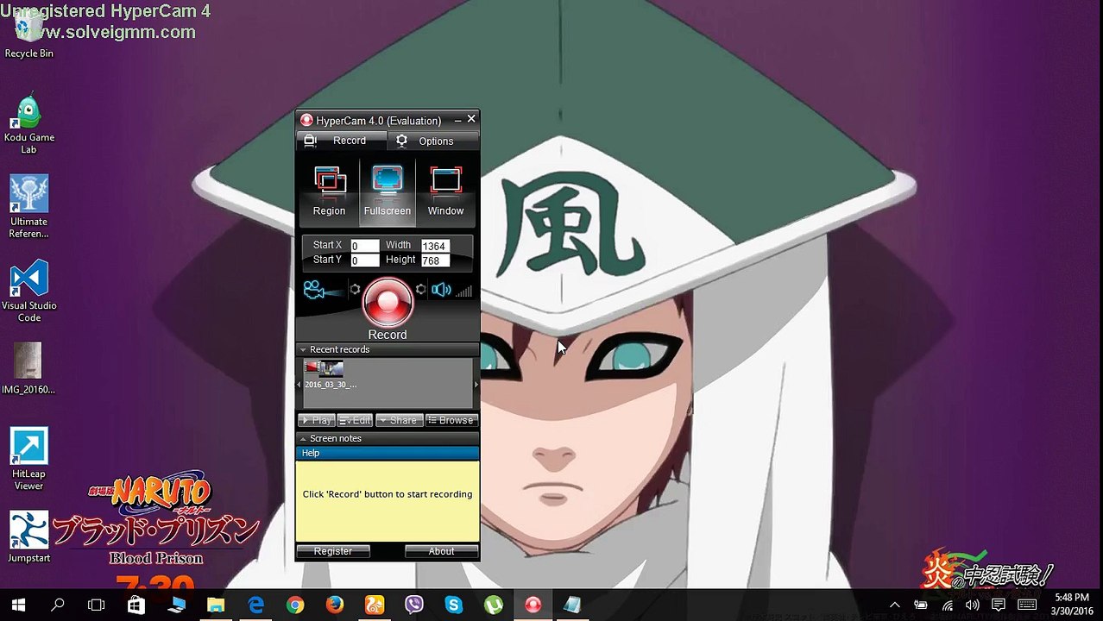Viewport: 1103px width, 621px height.
Task: Switch to the Record tab
Action: 341,141
